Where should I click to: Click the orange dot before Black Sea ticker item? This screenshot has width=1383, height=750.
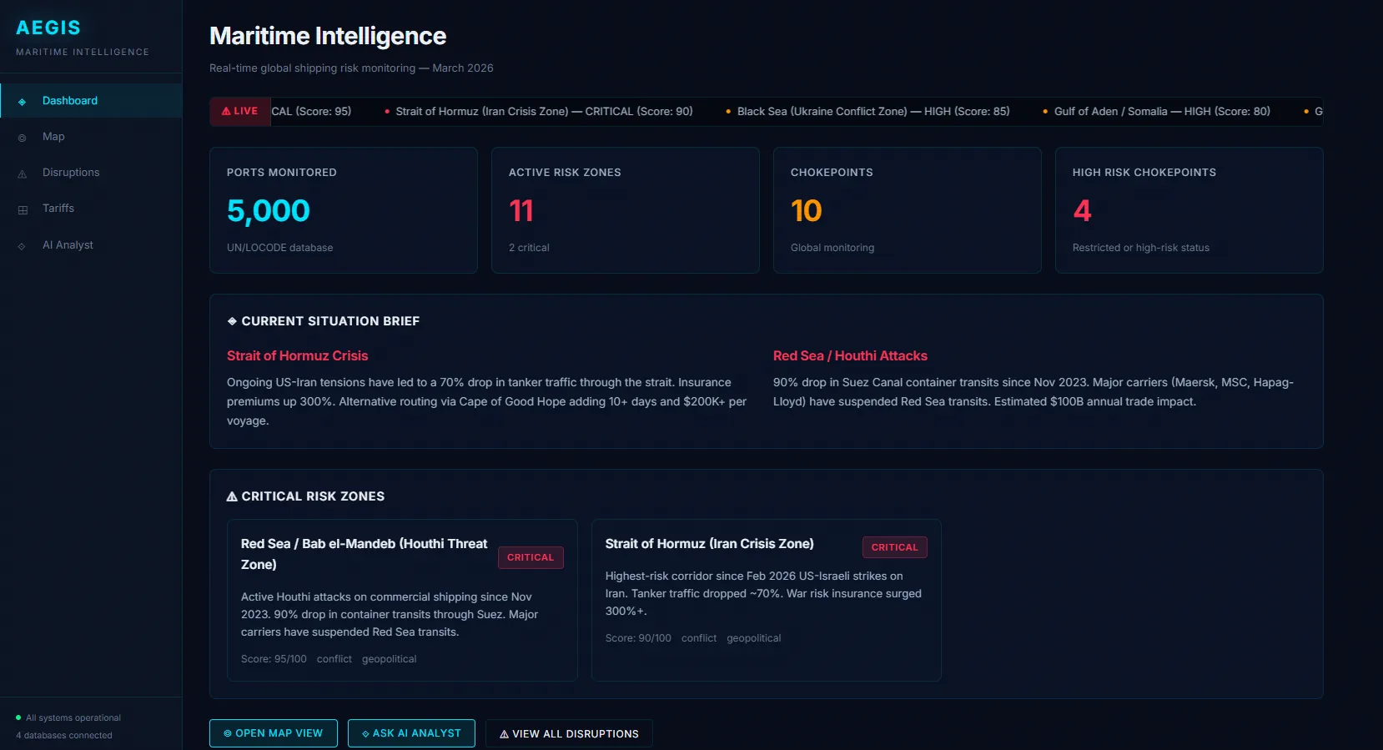(728, 112)
